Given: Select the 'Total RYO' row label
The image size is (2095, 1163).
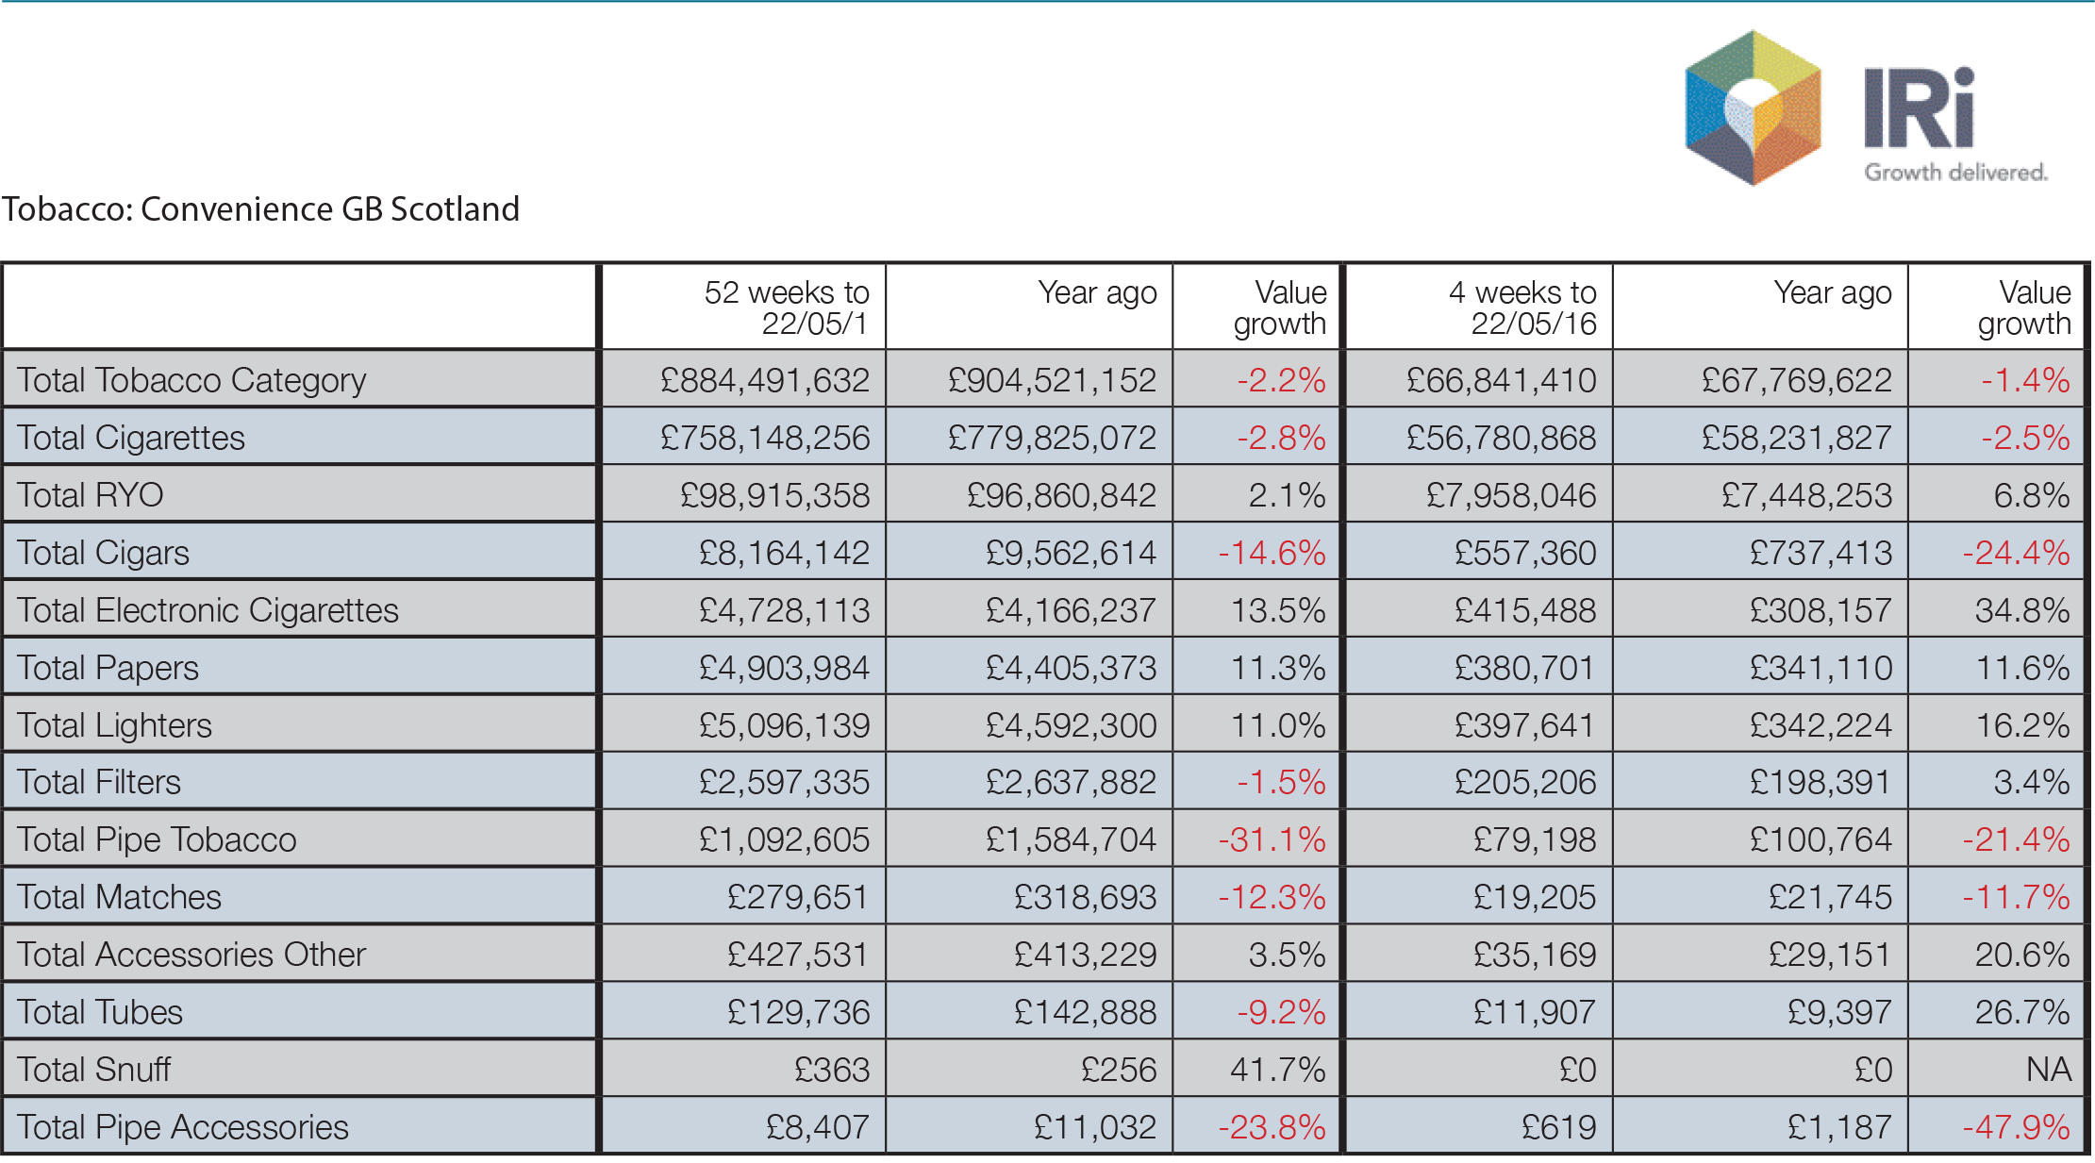Looking at the screenshot, I should click(91, 495).
